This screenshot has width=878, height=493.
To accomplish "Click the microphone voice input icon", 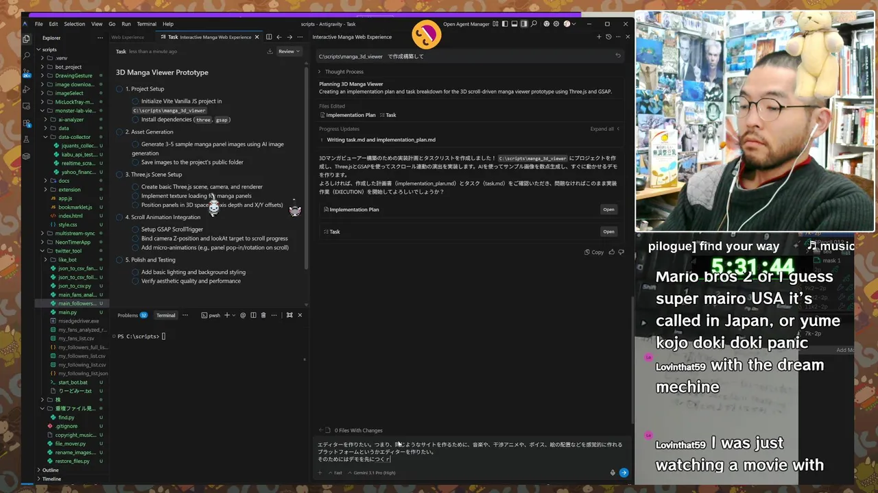I will pos(613,472).
